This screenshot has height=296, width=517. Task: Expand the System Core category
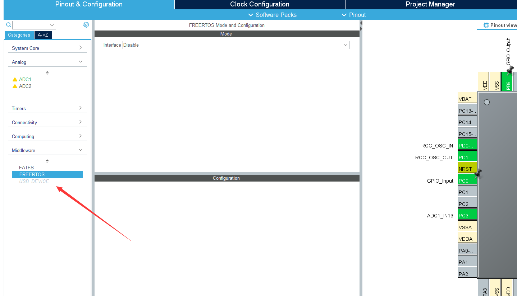(47, 48)
